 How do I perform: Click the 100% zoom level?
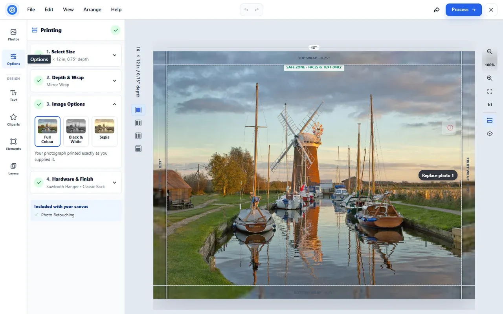coord(490,65)
